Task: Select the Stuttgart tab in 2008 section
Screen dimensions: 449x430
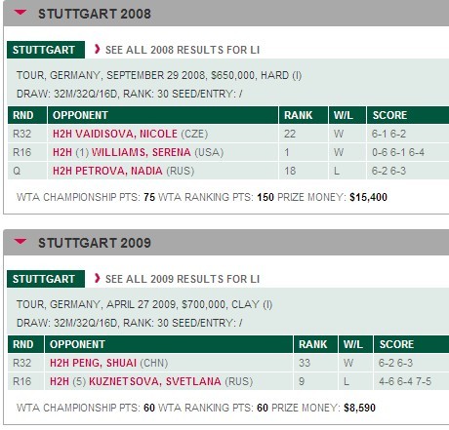Action: click(x=46, y=50)
